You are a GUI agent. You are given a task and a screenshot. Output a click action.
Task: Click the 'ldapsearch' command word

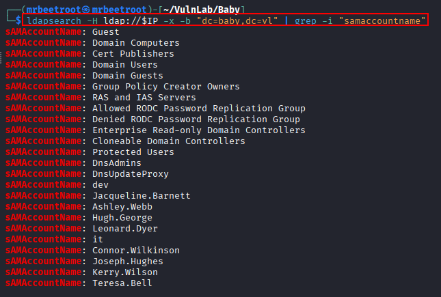[x=54, y=20]
